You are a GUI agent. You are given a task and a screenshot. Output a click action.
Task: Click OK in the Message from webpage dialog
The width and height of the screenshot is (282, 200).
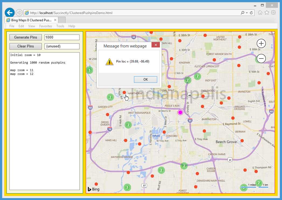click(146, 80)
